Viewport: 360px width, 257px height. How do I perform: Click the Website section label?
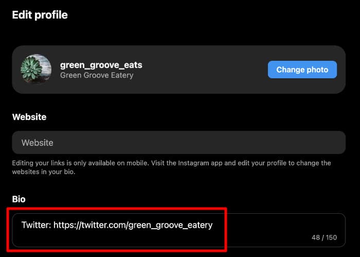tap(29, 117)
